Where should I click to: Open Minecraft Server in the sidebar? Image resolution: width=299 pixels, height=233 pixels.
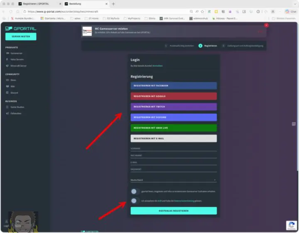(x=18, y=66)
